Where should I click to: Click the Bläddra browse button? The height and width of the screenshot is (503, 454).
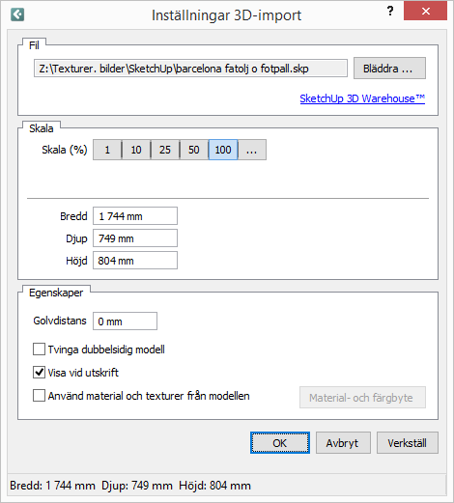pos(389,69)
